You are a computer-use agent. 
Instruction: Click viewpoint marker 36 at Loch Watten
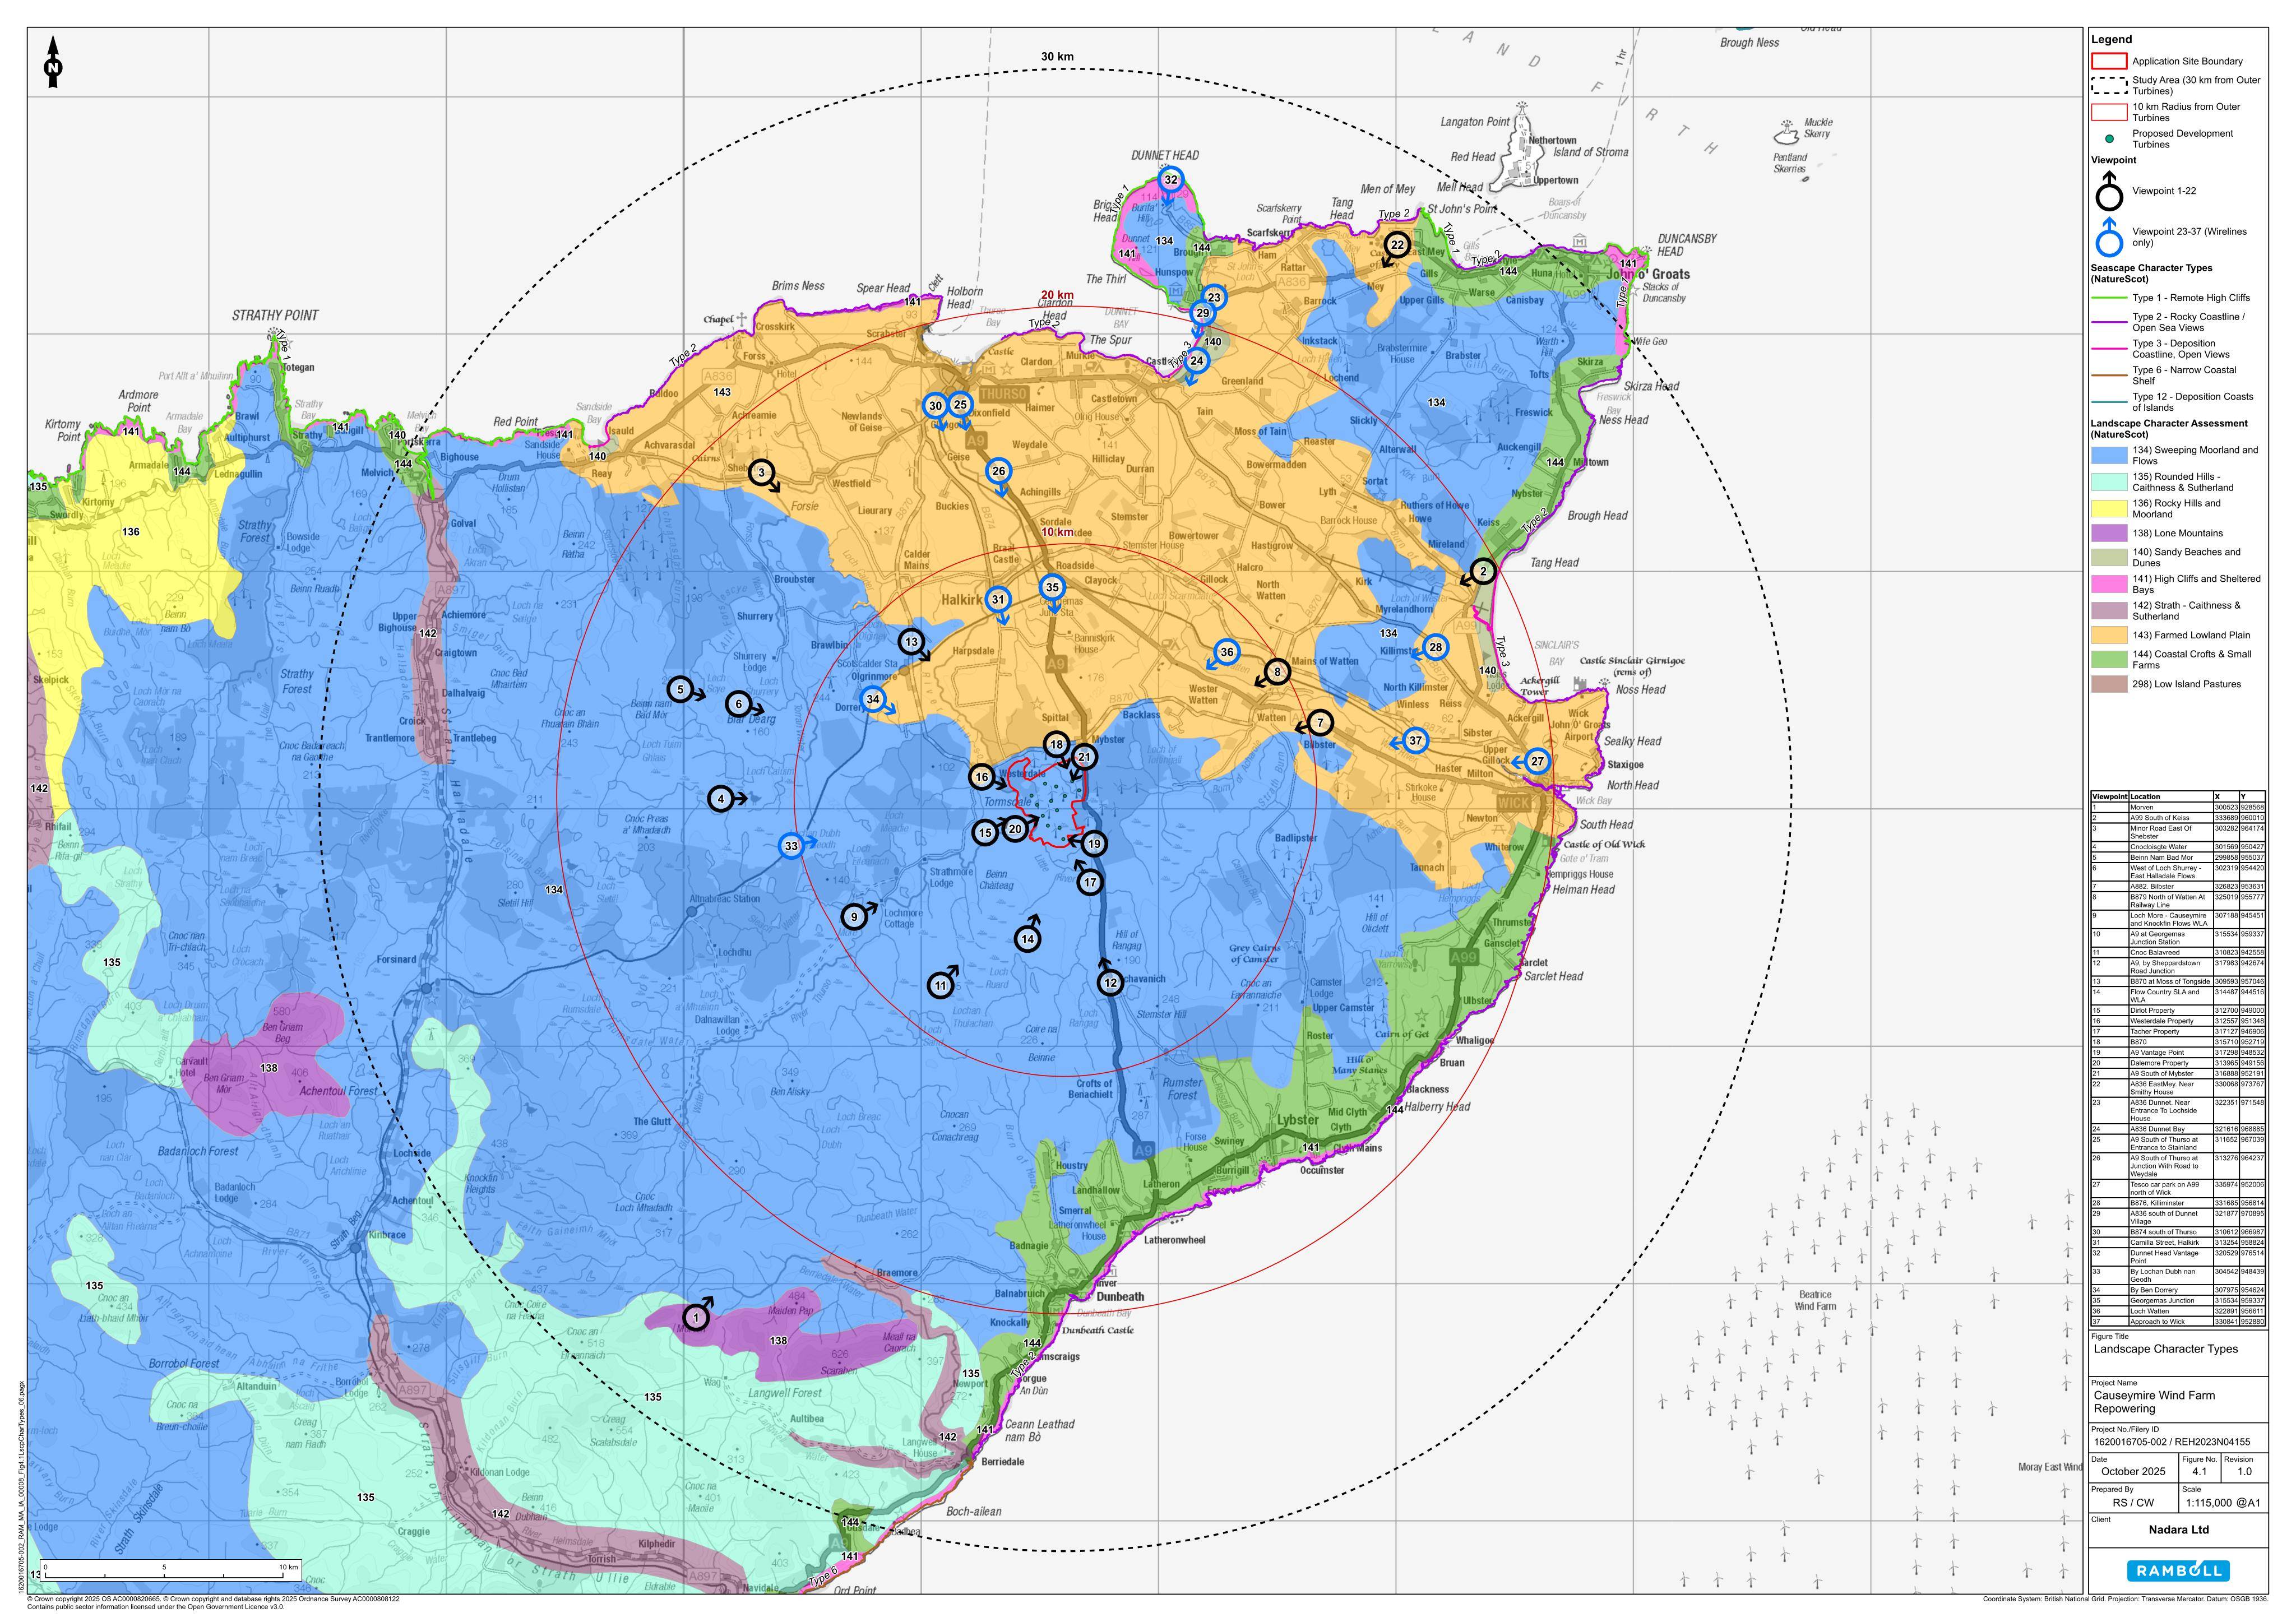click(1227, 652)
